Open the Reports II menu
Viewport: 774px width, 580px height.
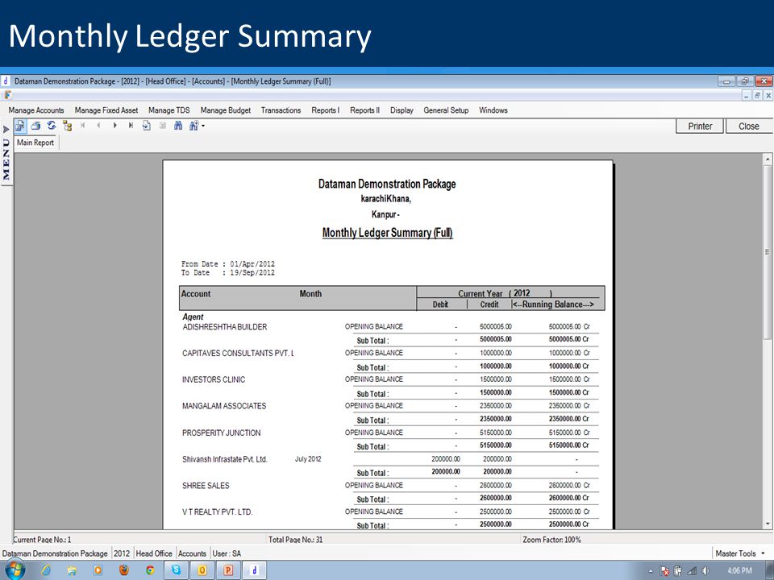click(364, 110)
